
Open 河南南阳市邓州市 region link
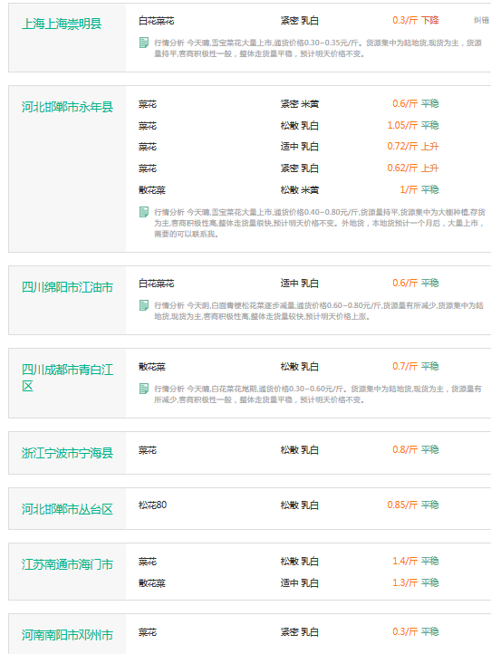(x=68, y=635)
